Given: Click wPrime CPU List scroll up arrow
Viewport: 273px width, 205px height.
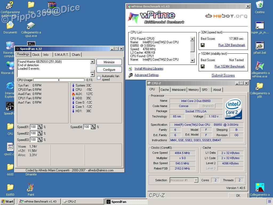Looking at the screenshot, I should [192, 39].
